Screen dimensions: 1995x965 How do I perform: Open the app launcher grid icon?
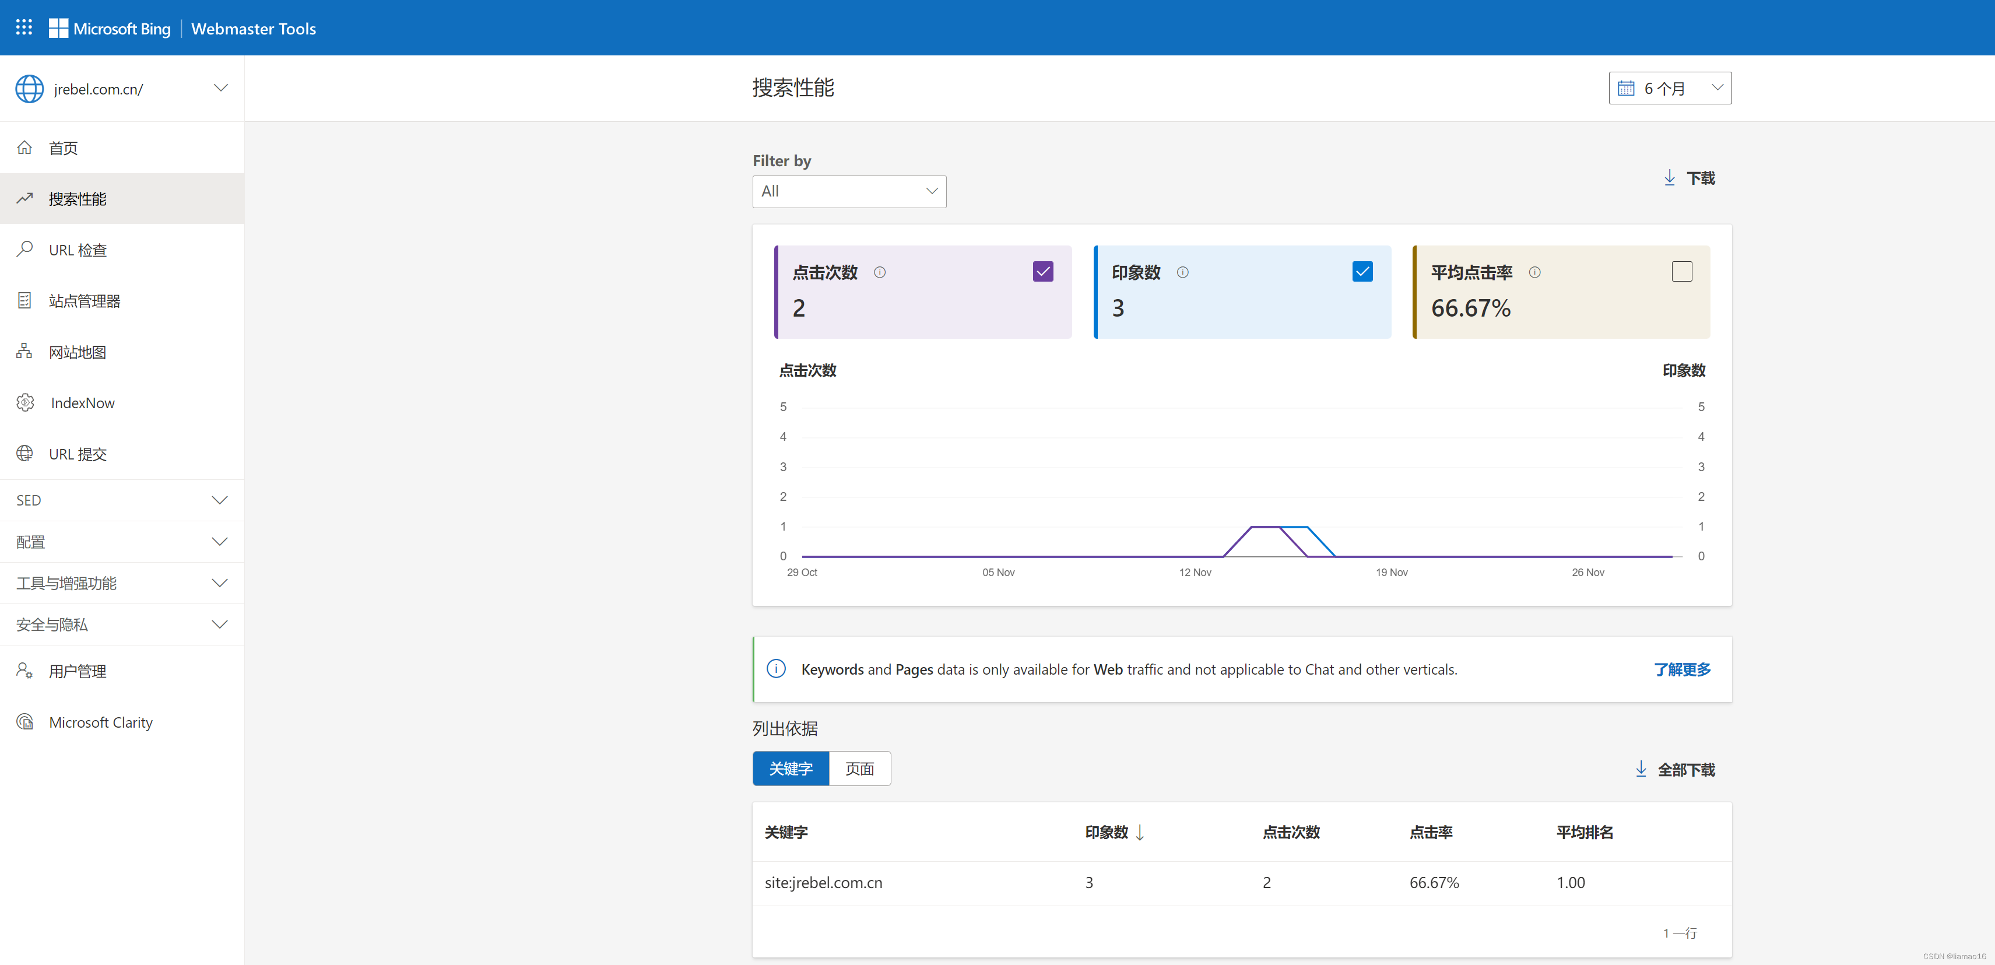(x=24, y=28)
